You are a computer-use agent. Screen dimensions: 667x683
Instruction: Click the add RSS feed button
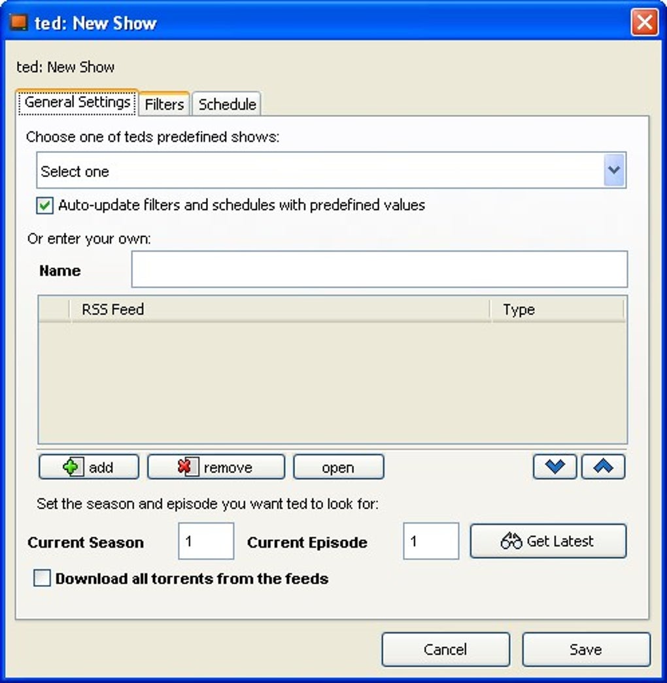click(89, 467)
